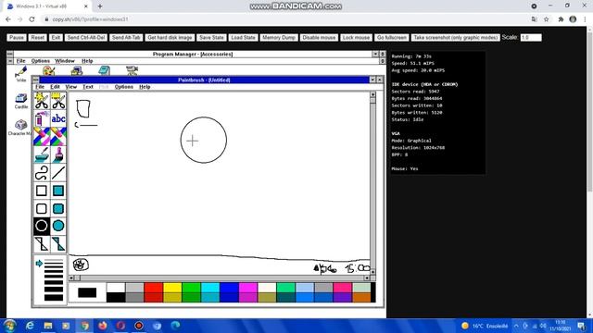Pick the Curve tool
The width and height of the screenshot is (593, 333).
[42, 173]
